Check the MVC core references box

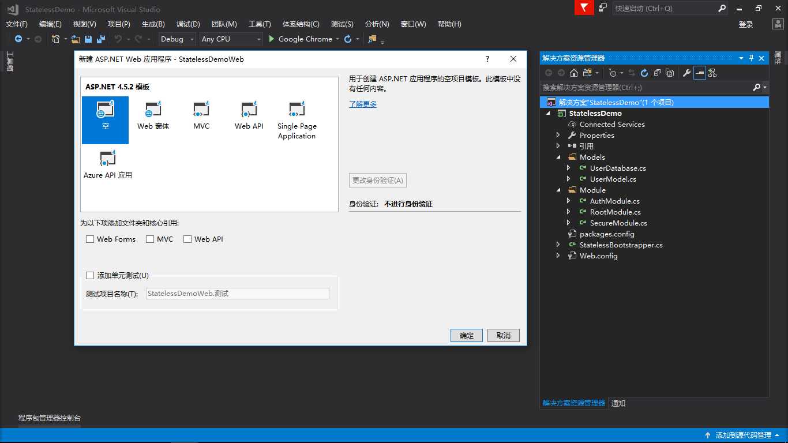point(150,239)
